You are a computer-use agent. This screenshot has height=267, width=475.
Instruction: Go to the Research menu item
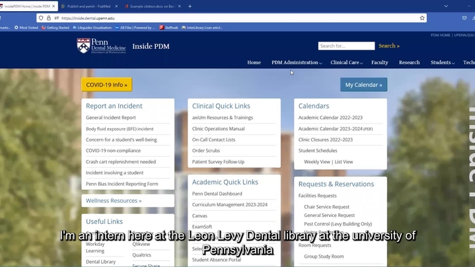tap(409, 63)
